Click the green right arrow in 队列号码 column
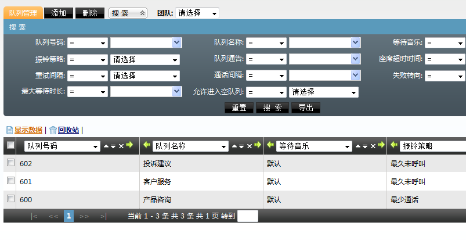The width and height of the screenshot is (466, 240). 129,146
